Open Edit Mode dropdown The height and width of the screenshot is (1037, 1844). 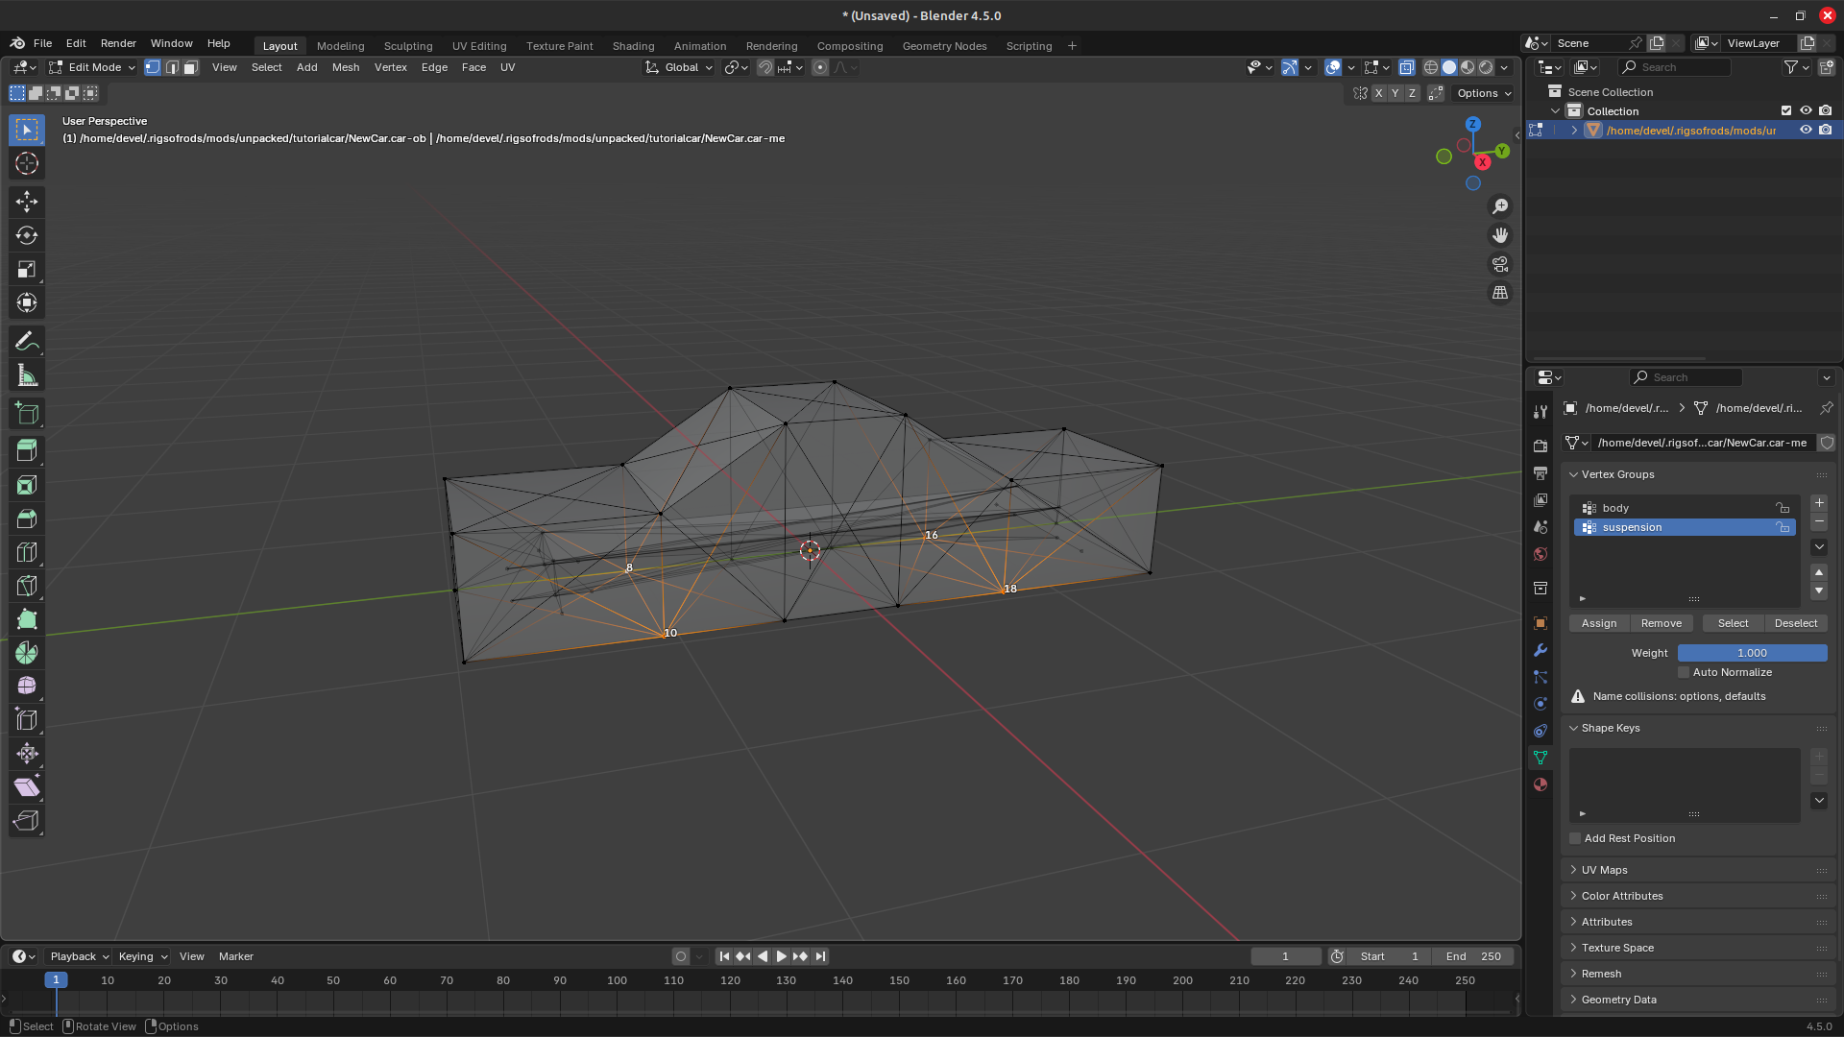click(92, 67)
